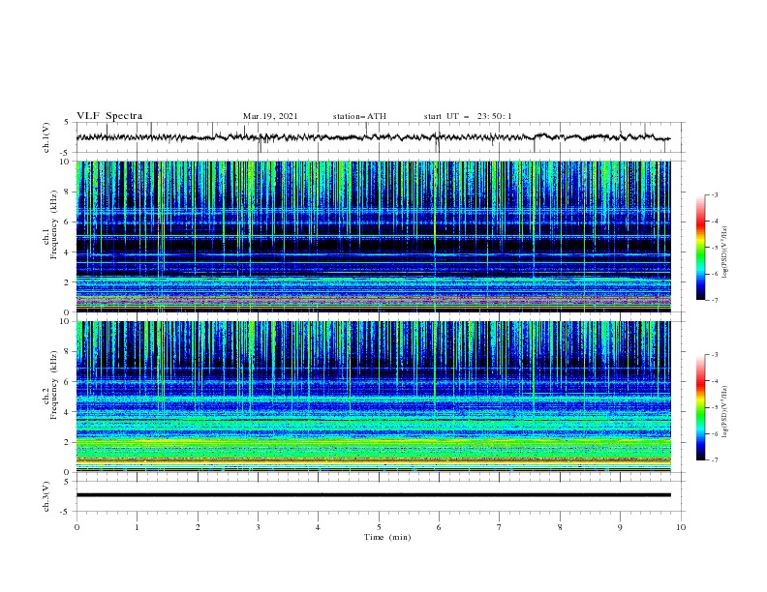Click the "Time (min)" axis title
This screenshot has width=767, height=592.
coord(387,537)
